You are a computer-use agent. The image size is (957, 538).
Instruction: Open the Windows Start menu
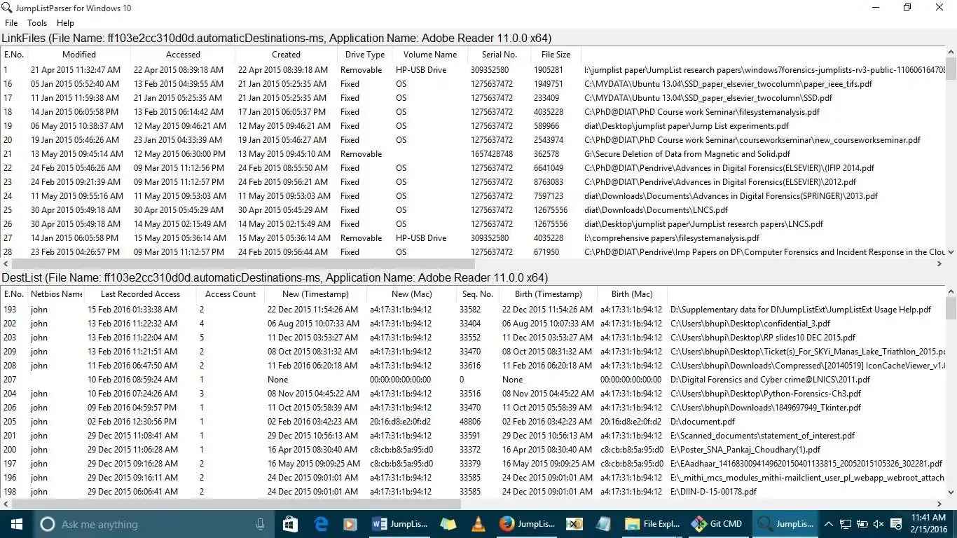pos(15,524)
